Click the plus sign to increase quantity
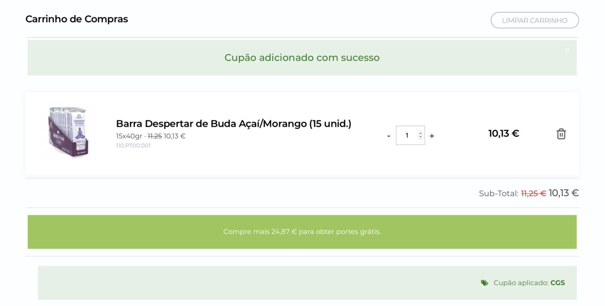 pyautogui.click(x=432, y=135)
